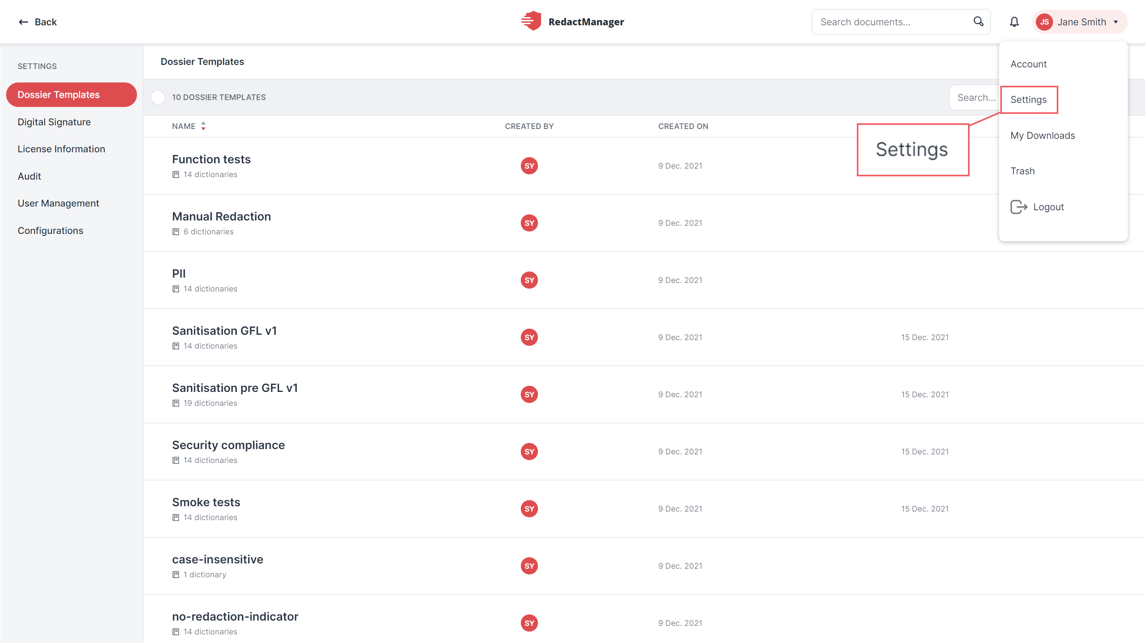Click SY avatar in Smoke tests row
The width and height of the screenshot is (1145, 643).
(x=529, y=508)
